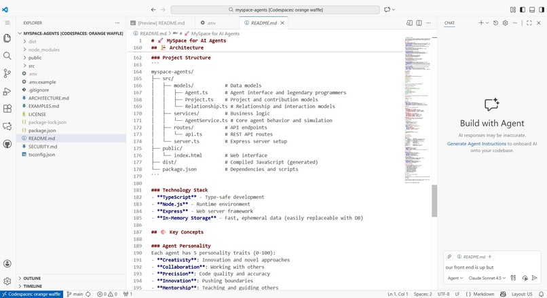Open the Chat sessions icon in activity bar
The image size is (547, 298).
tap(7, 126)
